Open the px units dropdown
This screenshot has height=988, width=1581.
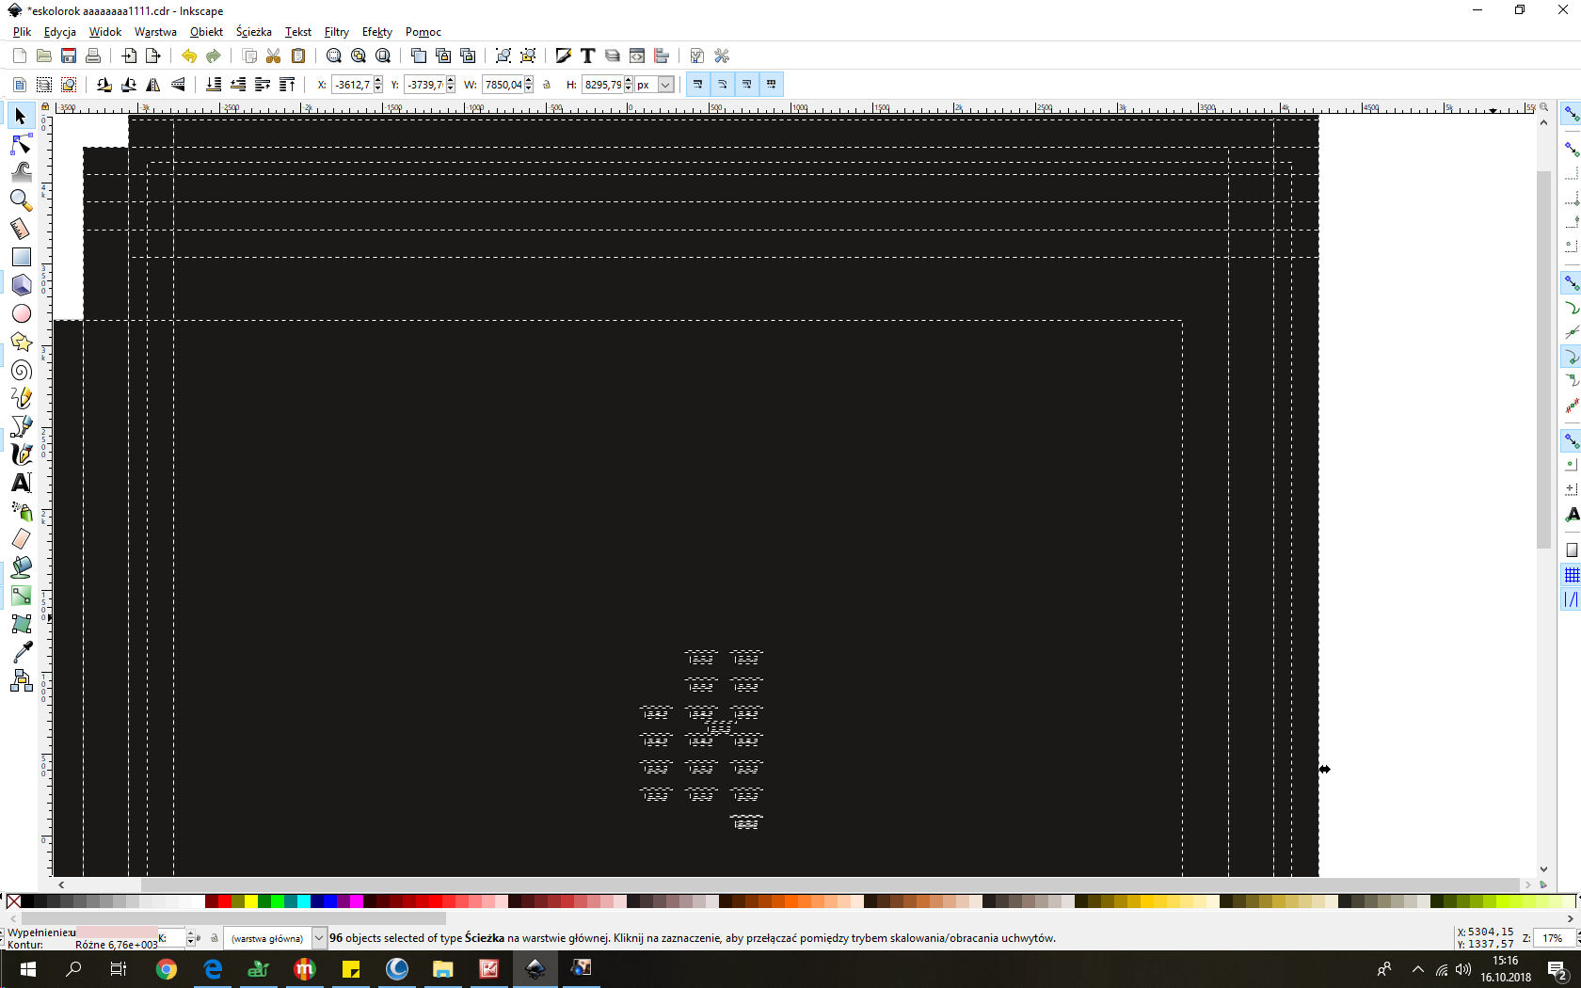(x=665, y=85)
